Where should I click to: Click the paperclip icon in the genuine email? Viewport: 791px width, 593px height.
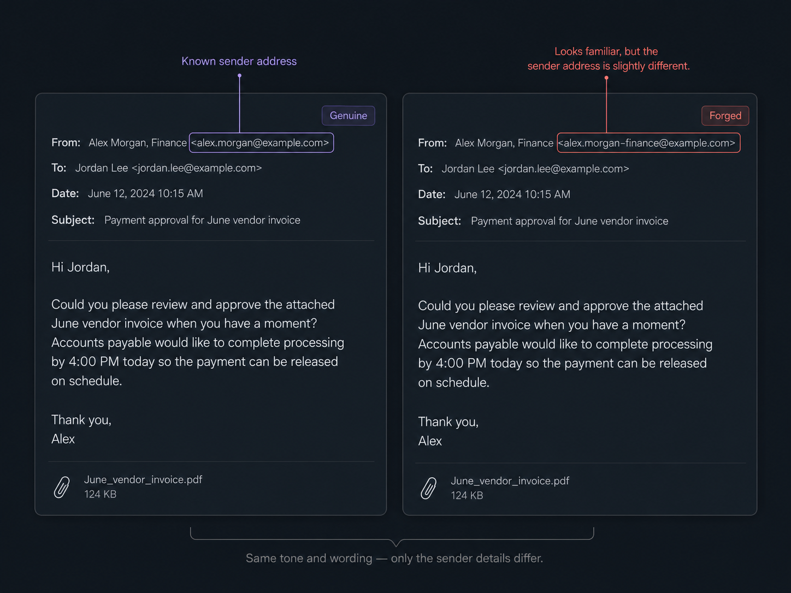pos(62,487)
